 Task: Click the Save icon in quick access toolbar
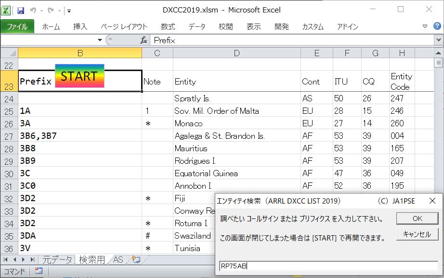[x=21, y=10]
